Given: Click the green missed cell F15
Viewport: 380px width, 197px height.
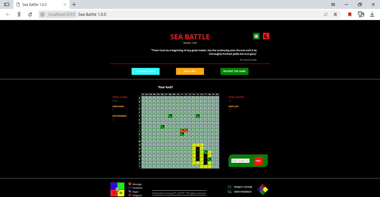Looking at the screenshot, I should [198, 116].
